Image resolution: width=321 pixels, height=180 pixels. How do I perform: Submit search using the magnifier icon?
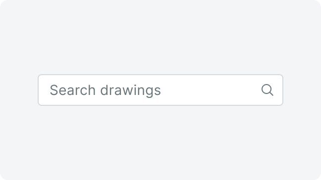[267, 90]
